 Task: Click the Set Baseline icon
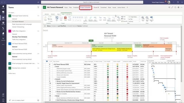pos(86,19)
